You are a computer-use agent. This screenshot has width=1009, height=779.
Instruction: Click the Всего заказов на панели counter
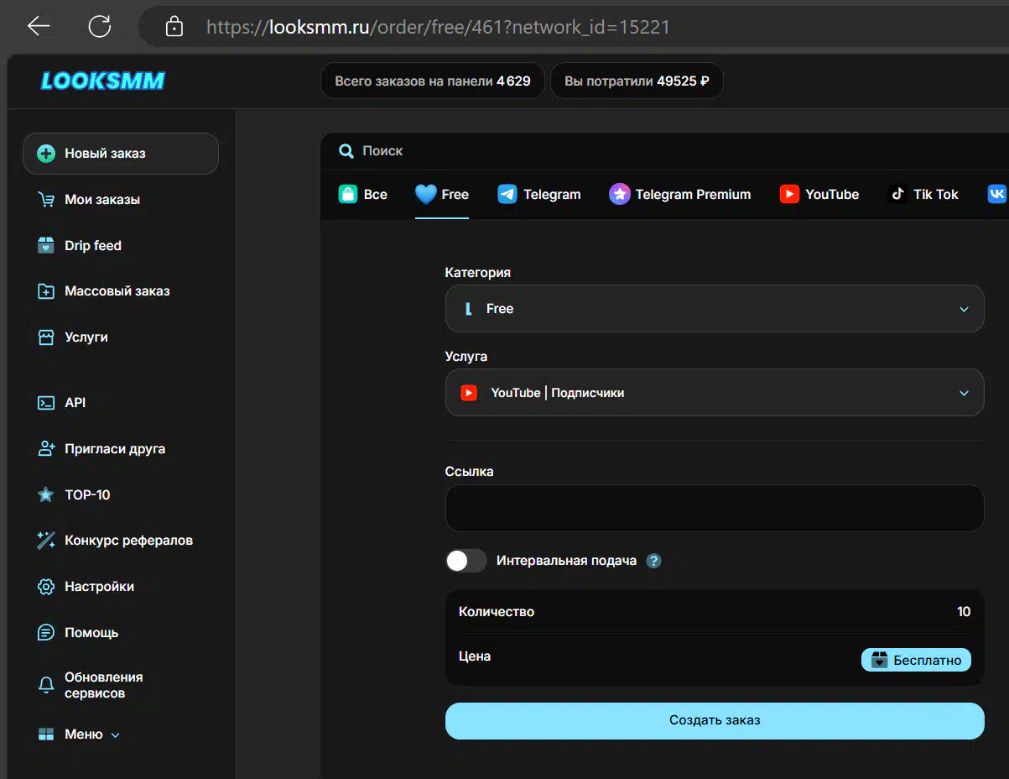click(433, 81)
